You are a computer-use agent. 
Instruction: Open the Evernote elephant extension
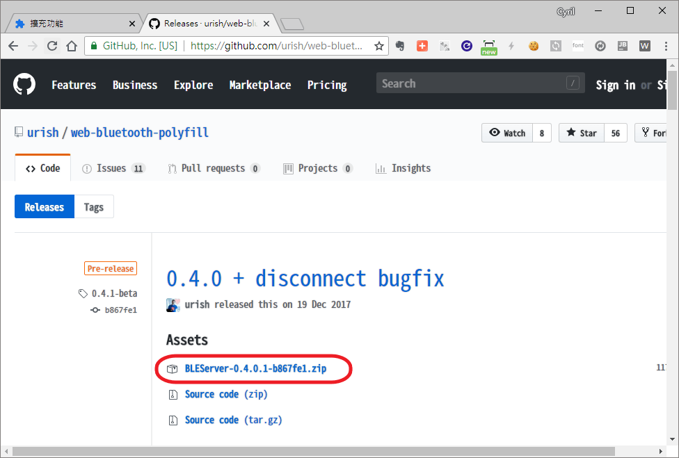[400, 46]
